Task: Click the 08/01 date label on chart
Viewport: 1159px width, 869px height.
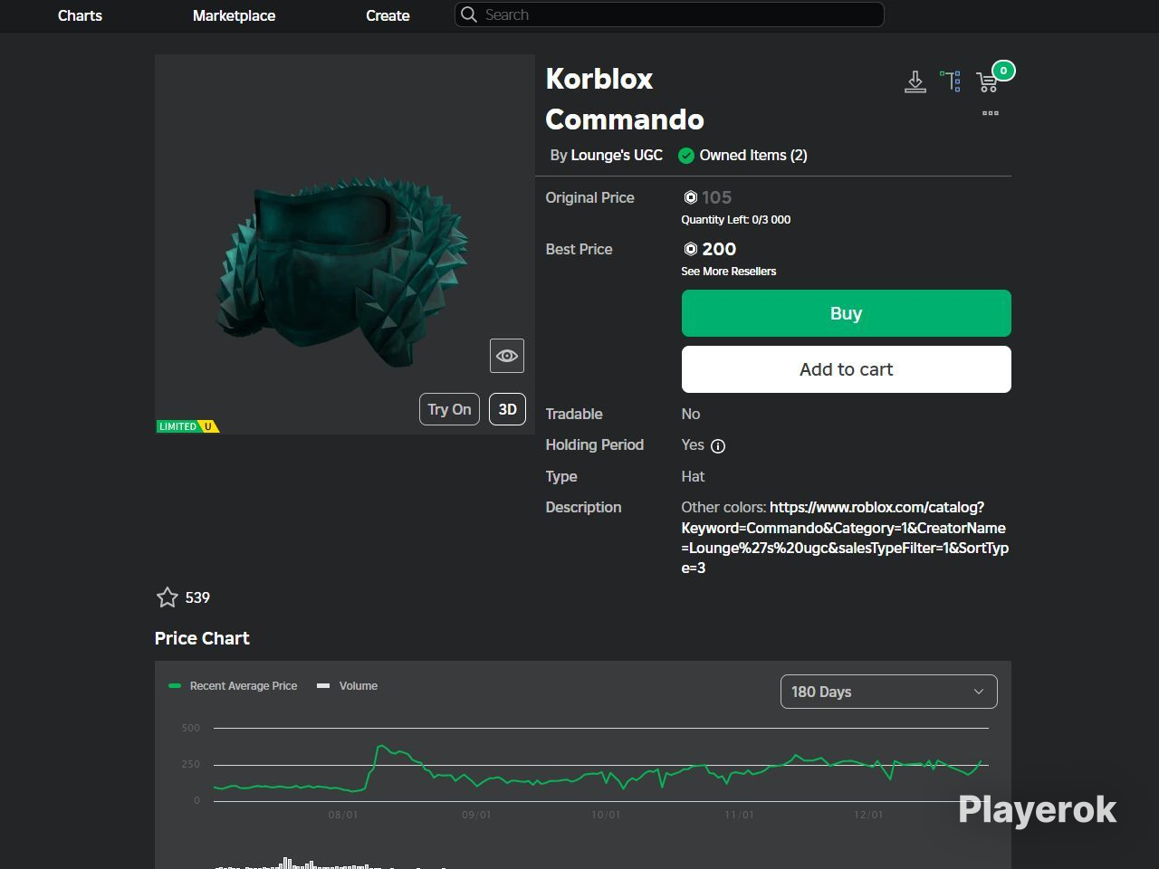Action: point(343,815)
